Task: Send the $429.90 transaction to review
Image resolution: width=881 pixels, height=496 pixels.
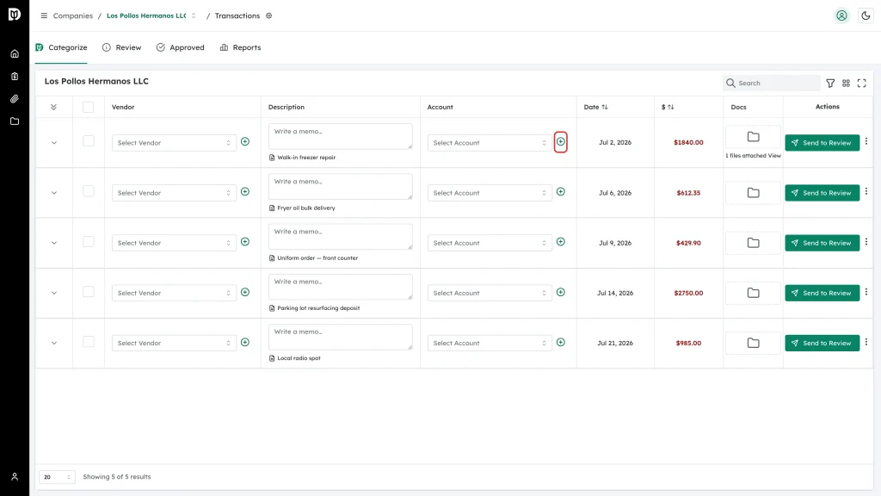Action: click(822, 243)
